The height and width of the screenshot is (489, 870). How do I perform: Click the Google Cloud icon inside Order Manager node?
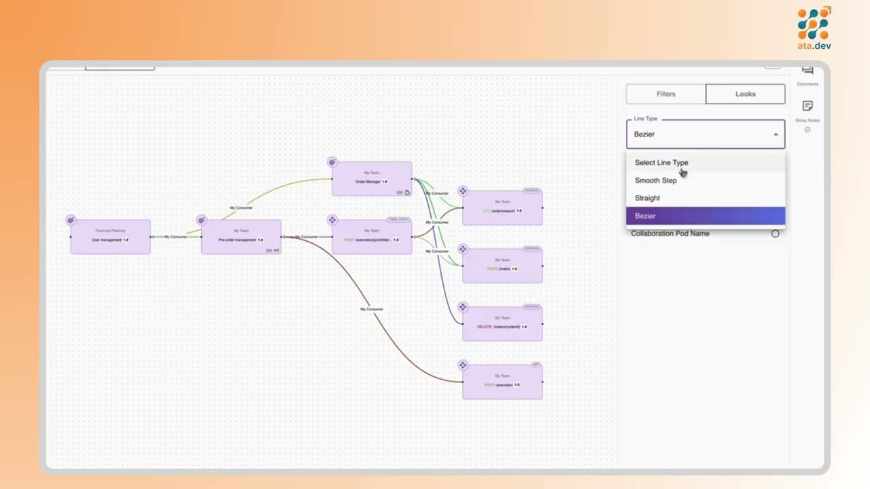(x=406, y=192)
